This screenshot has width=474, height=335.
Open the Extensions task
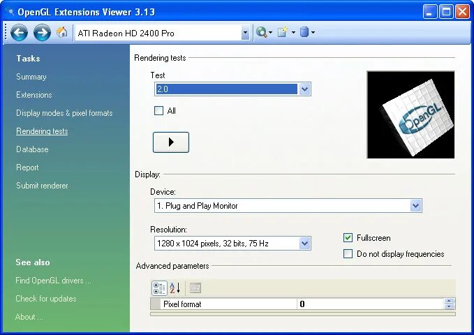coord(34,95)
